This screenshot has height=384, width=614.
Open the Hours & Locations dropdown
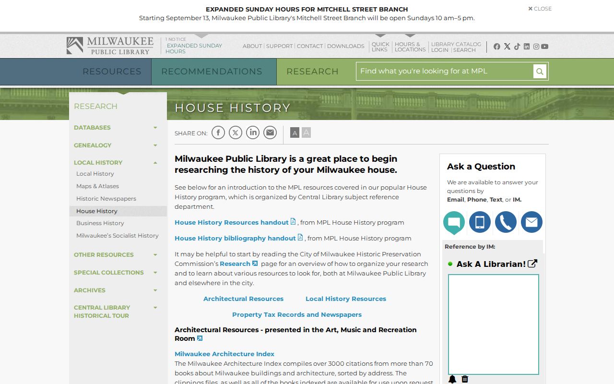pos(410,47)
